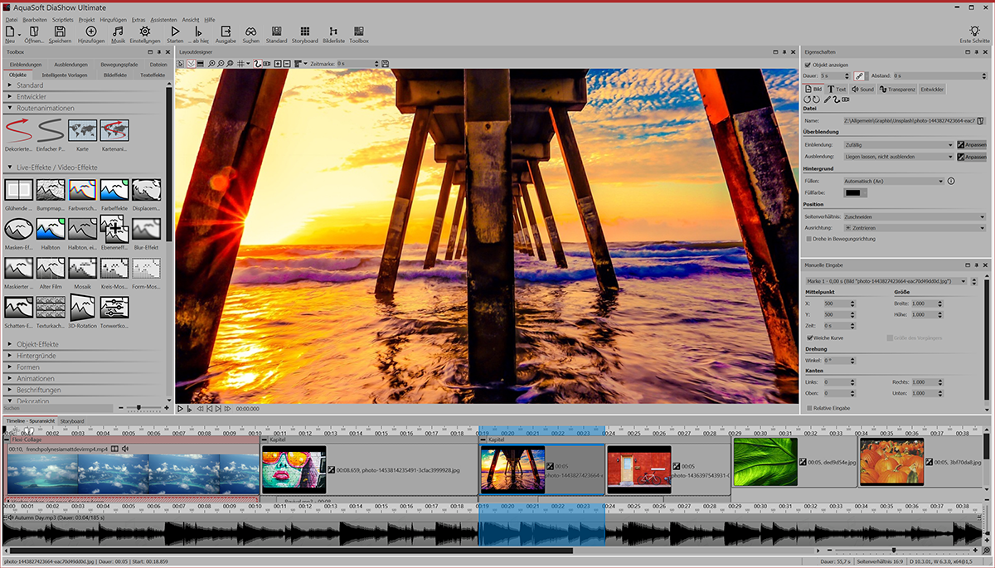
Task: Click Anpassen button next to Einblendung
Action: tap(971, 144)
